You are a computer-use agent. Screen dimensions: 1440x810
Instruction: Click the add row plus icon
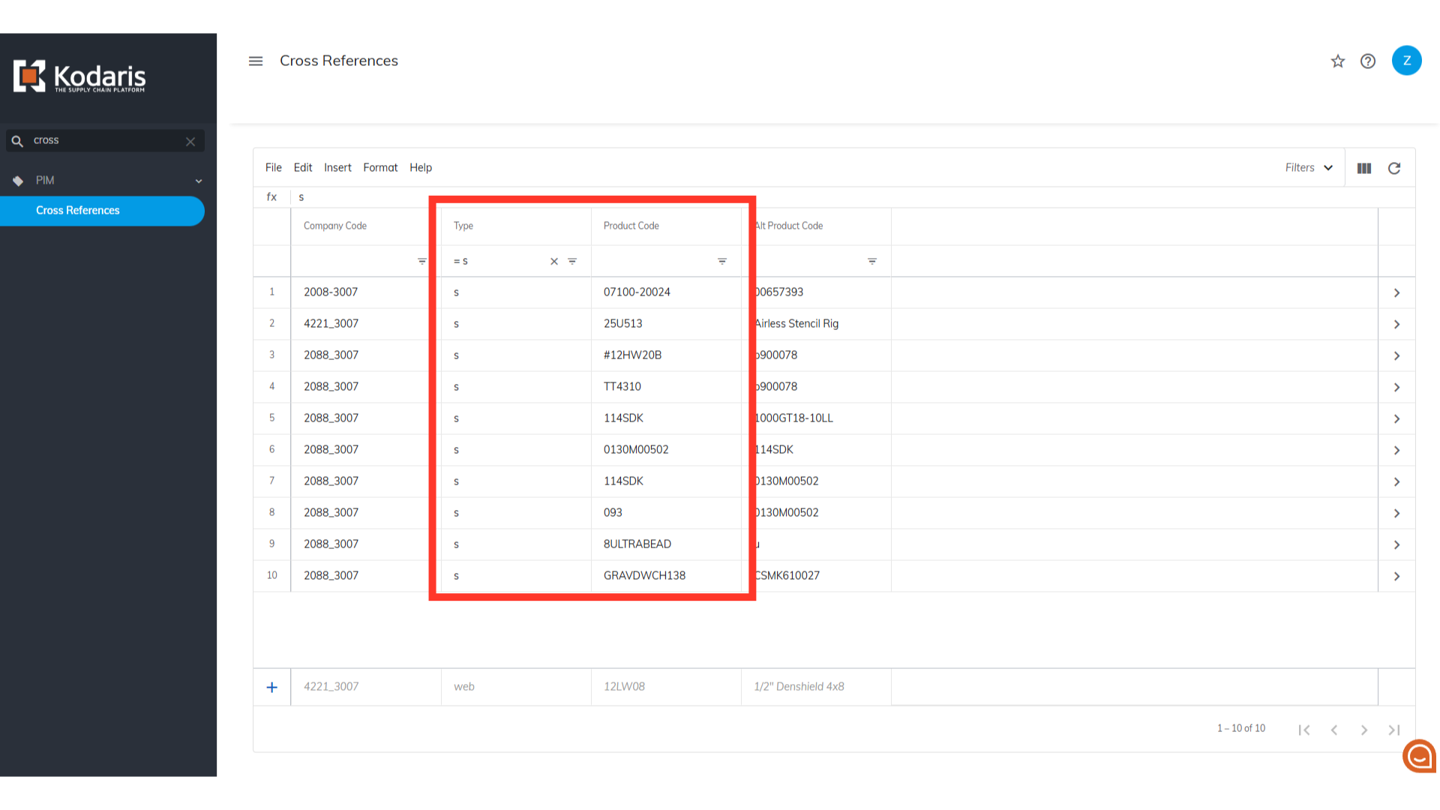tap(272, 687)
